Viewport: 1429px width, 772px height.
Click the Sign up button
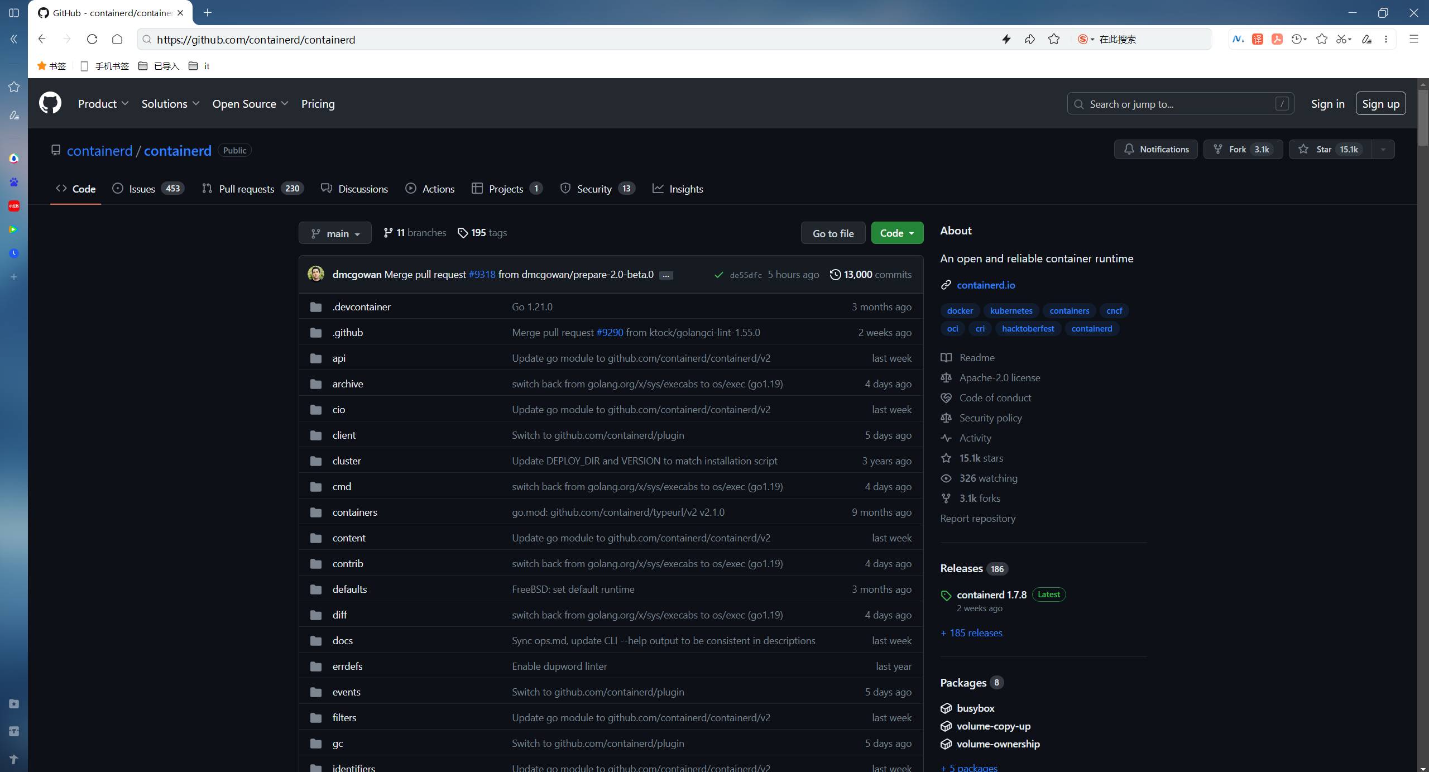click(1380, 103)
